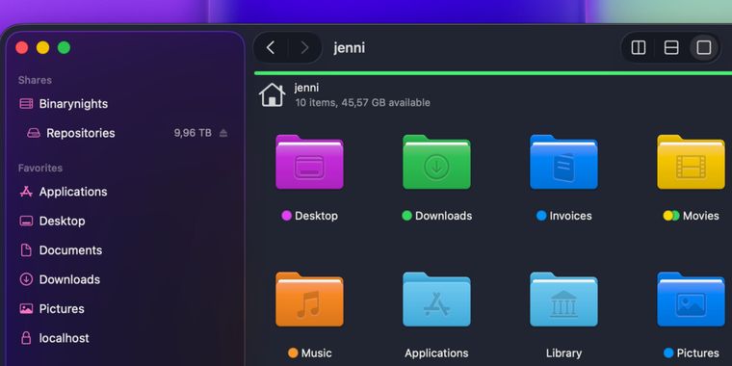Go forward with the right chevron button

(x=305, y=47)
